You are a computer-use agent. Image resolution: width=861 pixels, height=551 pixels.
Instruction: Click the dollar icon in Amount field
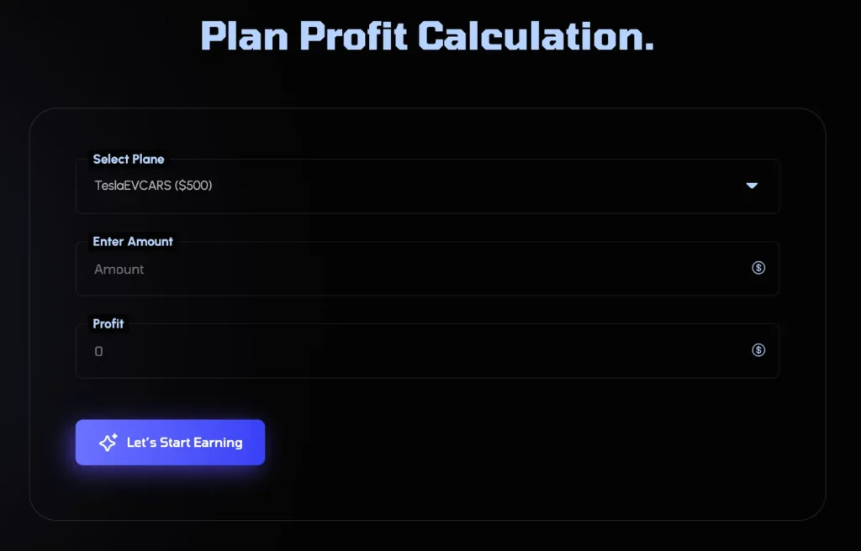758,268
